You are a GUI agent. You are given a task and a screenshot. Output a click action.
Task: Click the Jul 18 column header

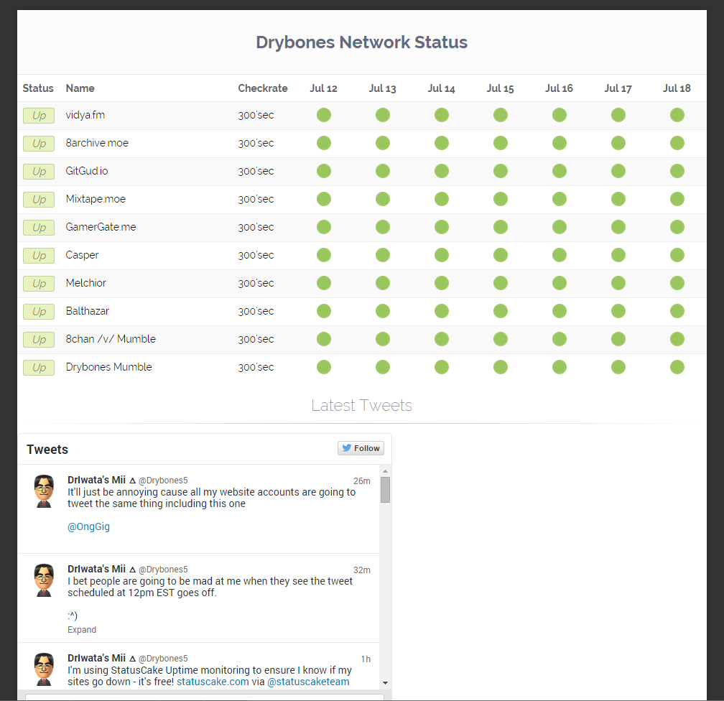[x=677, y=88]
